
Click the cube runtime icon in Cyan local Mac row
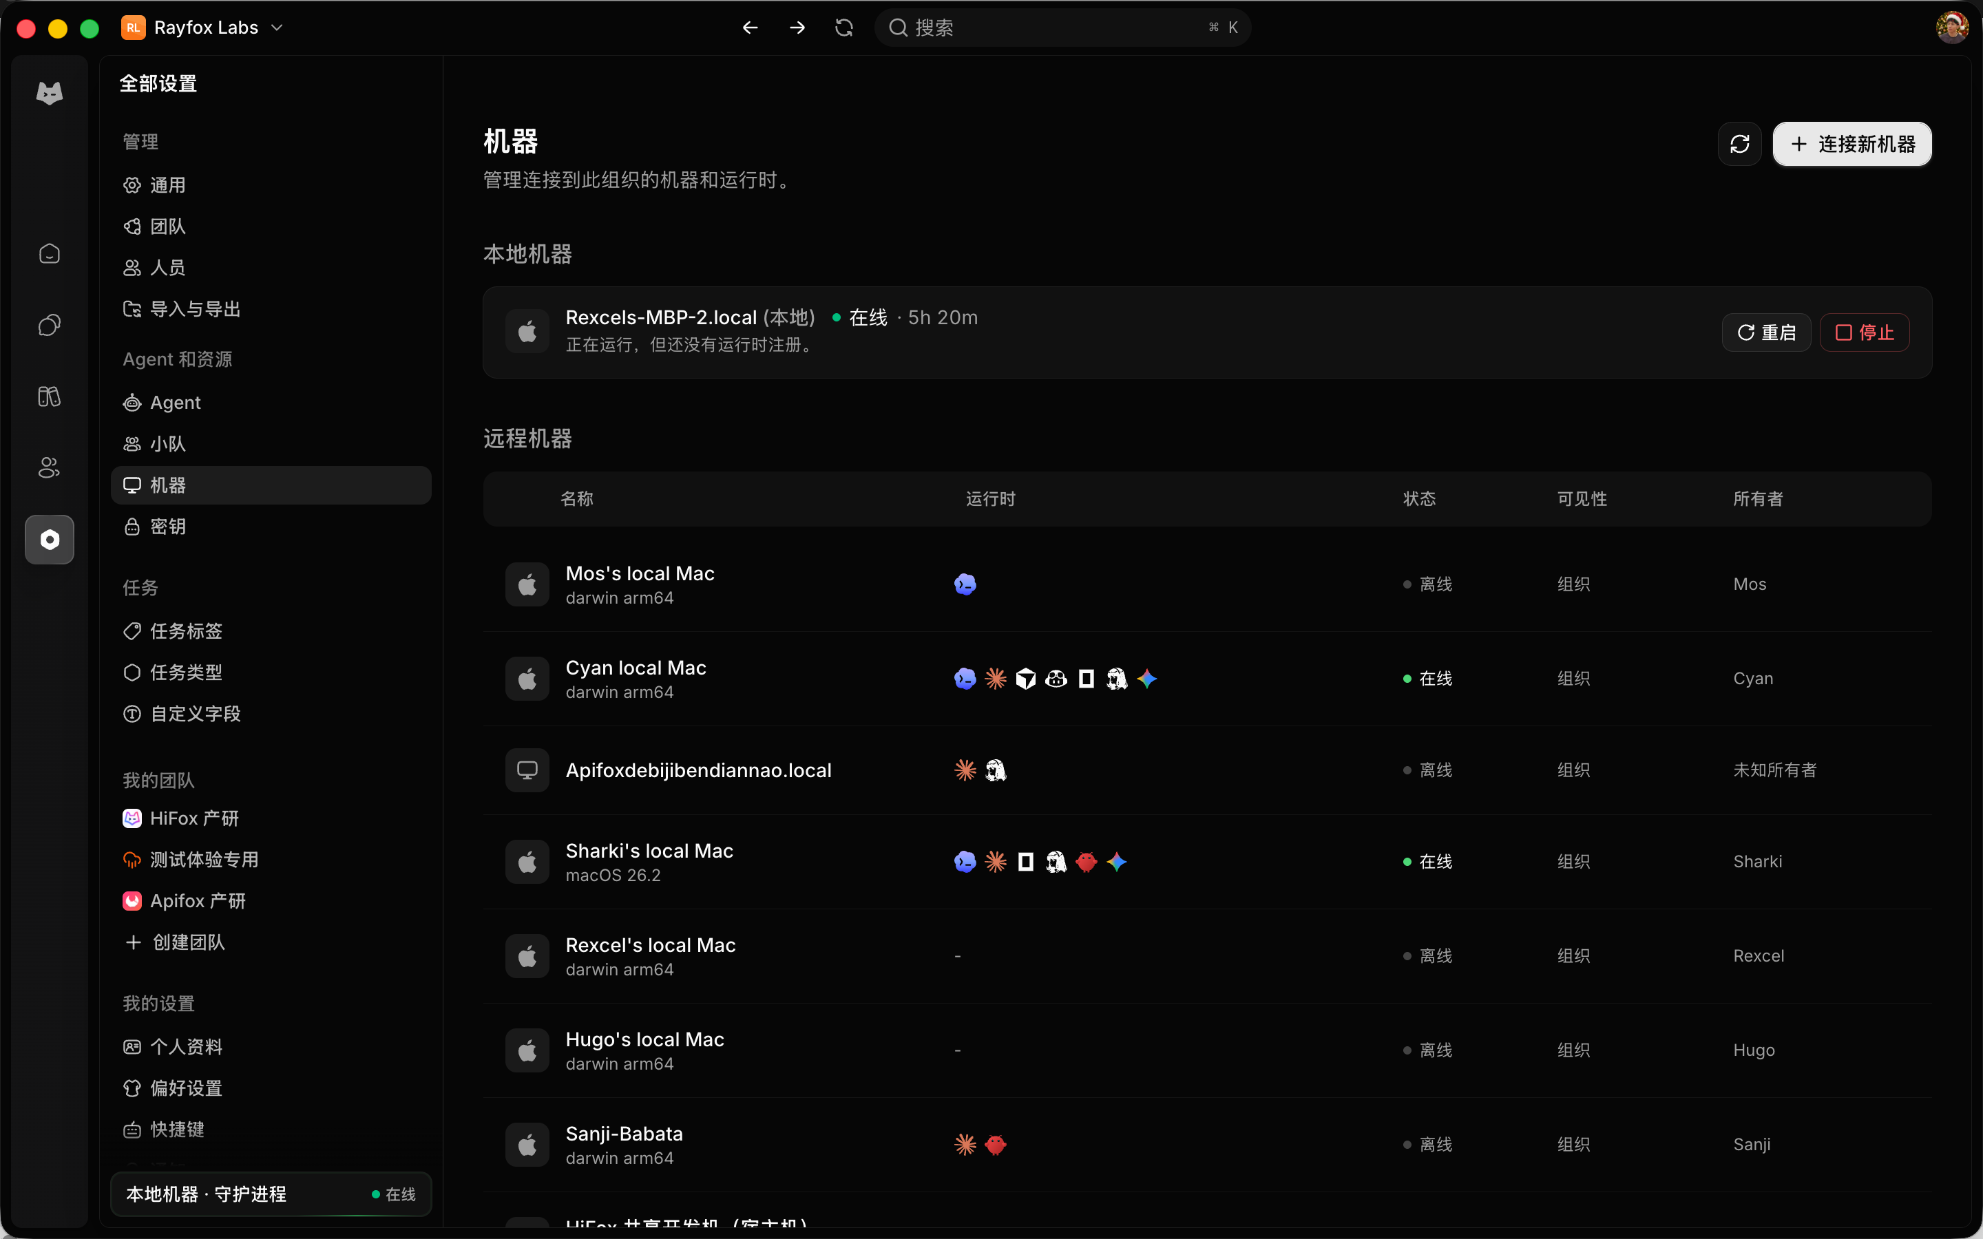[x=1026, y=679]
